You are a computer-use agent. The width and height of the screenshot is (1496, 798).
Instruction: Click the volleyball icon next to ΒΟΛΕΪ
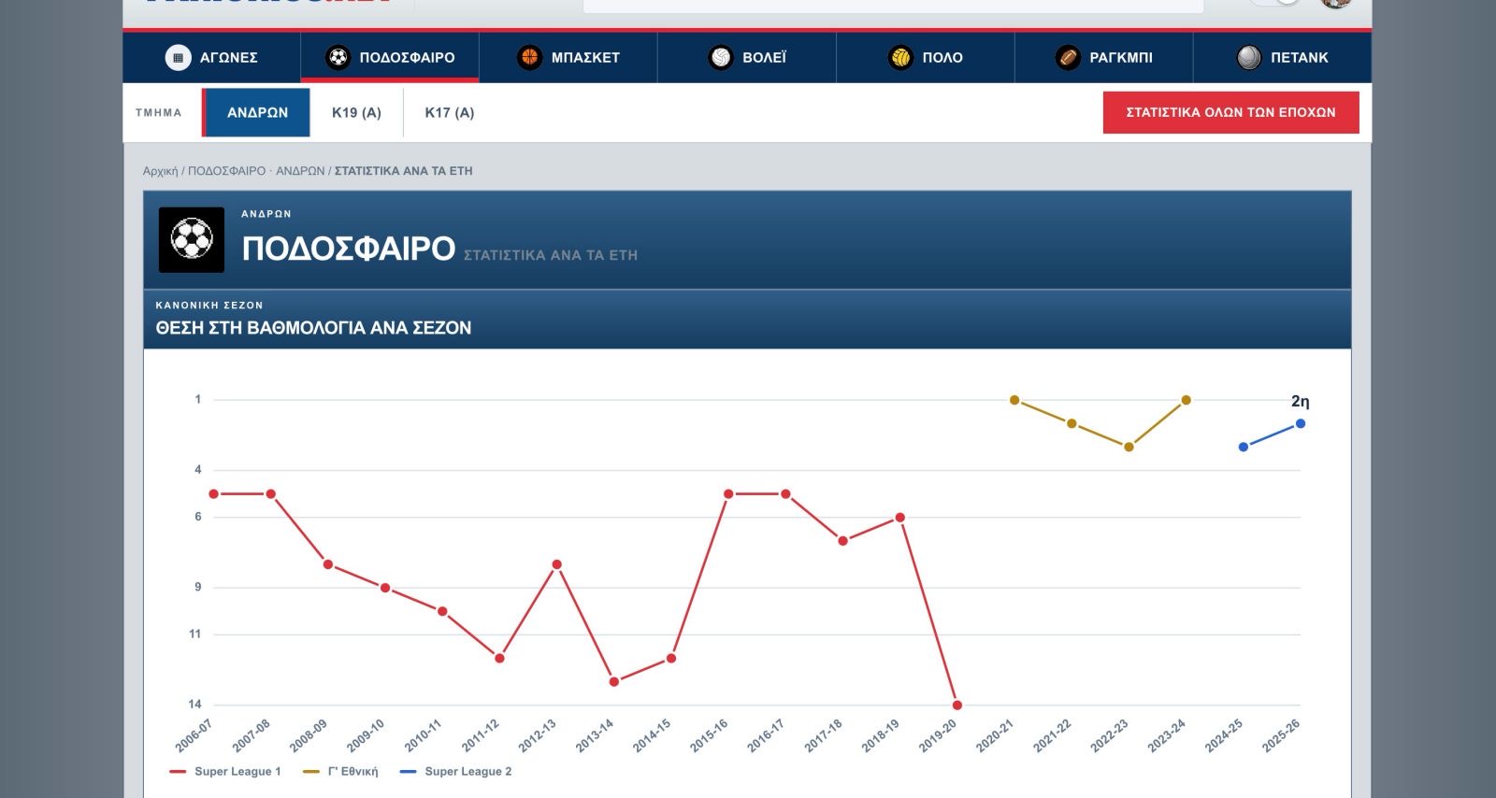pos(720,58)
